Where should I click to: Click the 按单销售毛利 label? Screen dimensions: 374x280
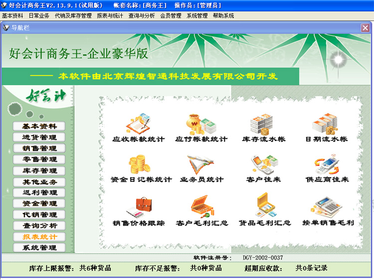coord(328,223)
